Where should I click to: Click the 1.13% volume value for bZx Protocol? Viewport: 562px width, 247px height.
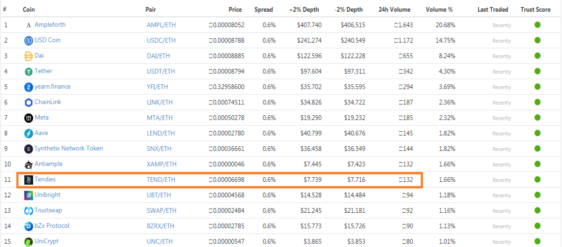click(x=447, y=226)
